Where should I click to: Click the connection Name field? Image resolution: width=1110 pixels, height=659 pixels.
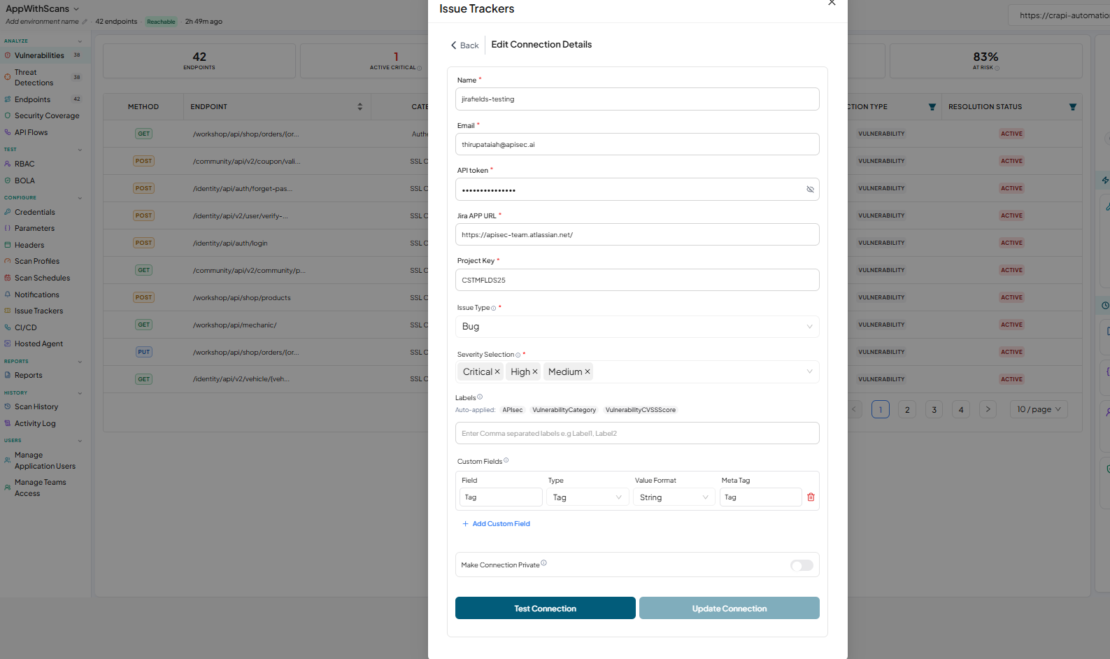(637, 99)
